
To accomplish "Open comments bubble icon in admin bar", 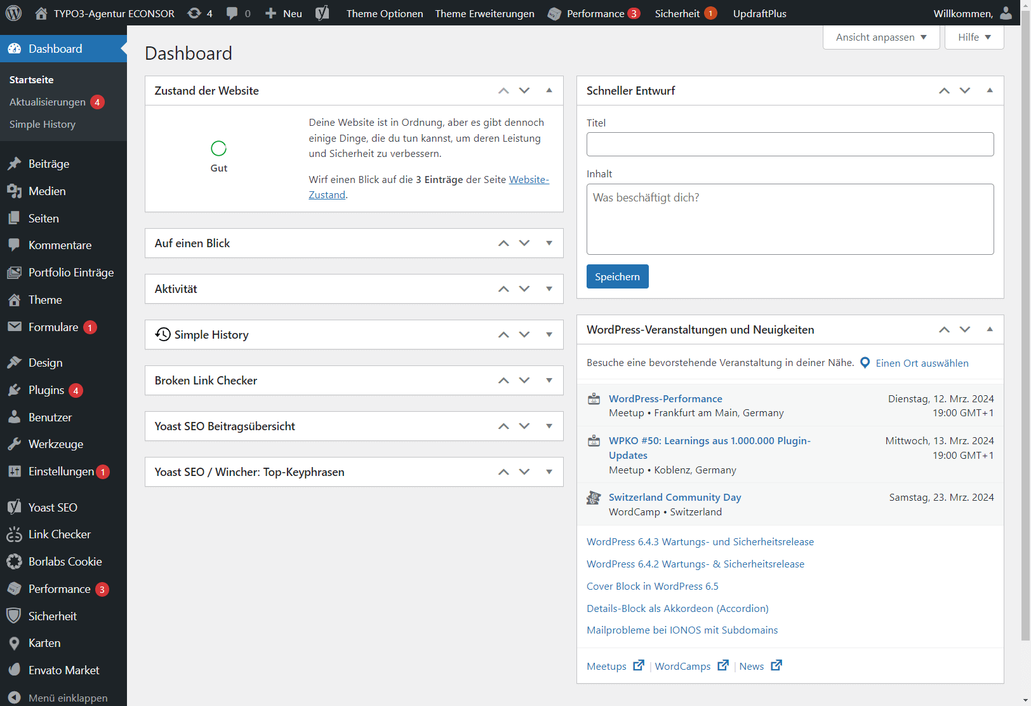I will click(x=232, y=13).
